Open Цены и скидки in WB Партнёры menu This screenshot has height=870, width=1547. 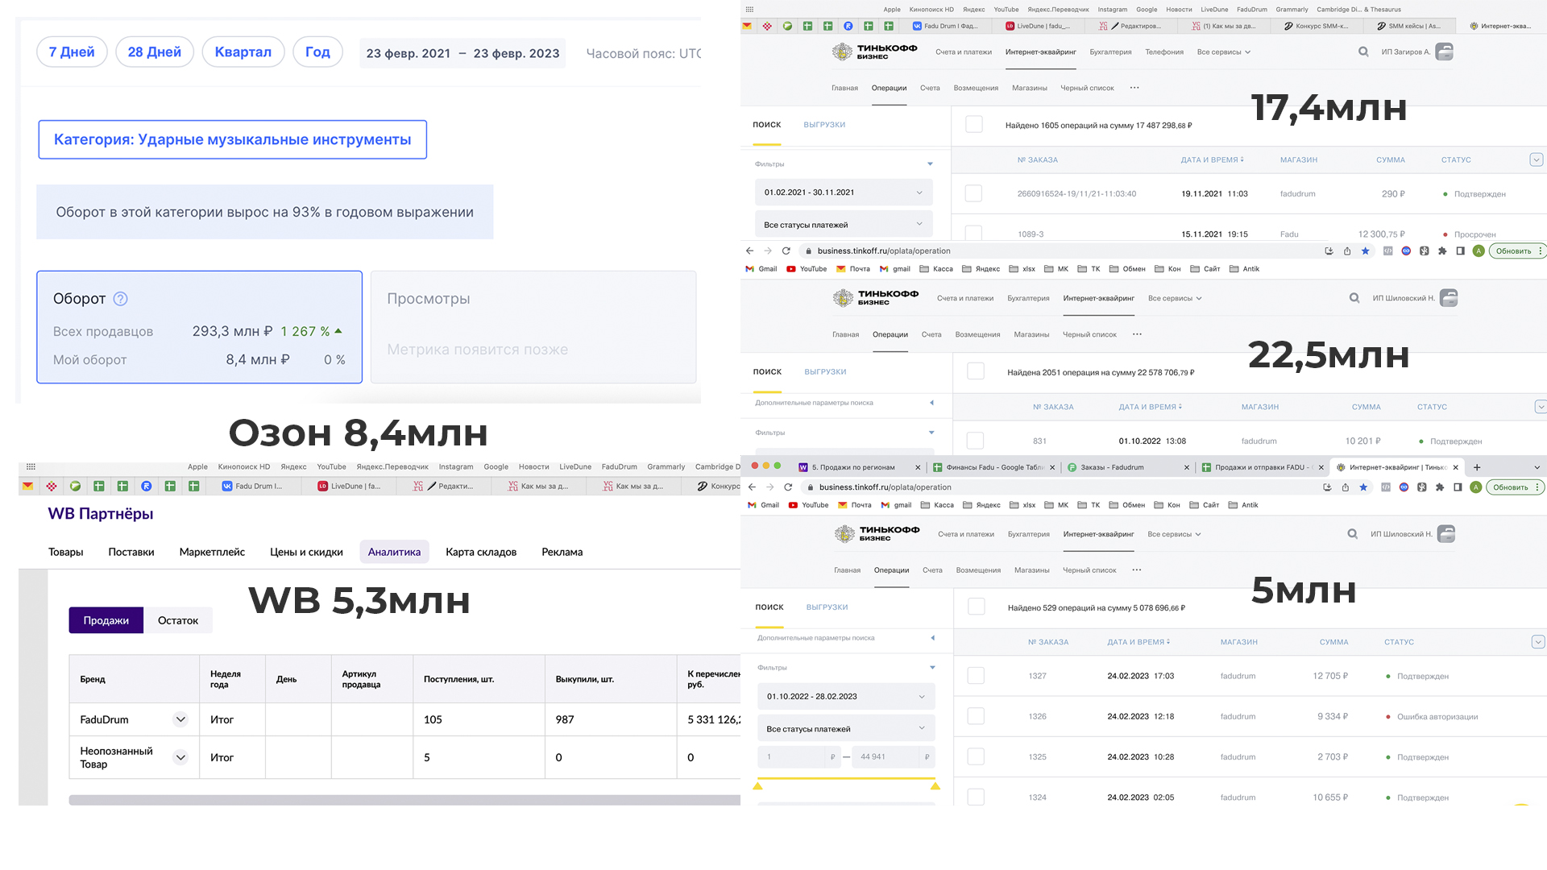[306, 552]
